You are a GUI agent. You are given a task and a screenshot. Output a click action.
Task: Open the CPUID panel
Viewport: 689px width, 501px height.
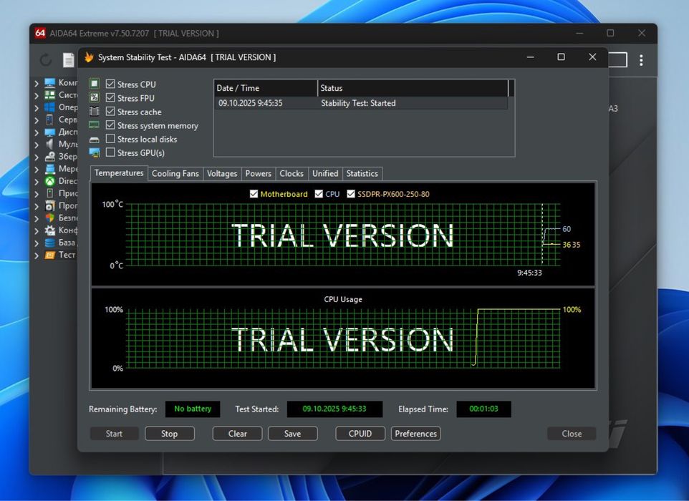coord(360,434)
